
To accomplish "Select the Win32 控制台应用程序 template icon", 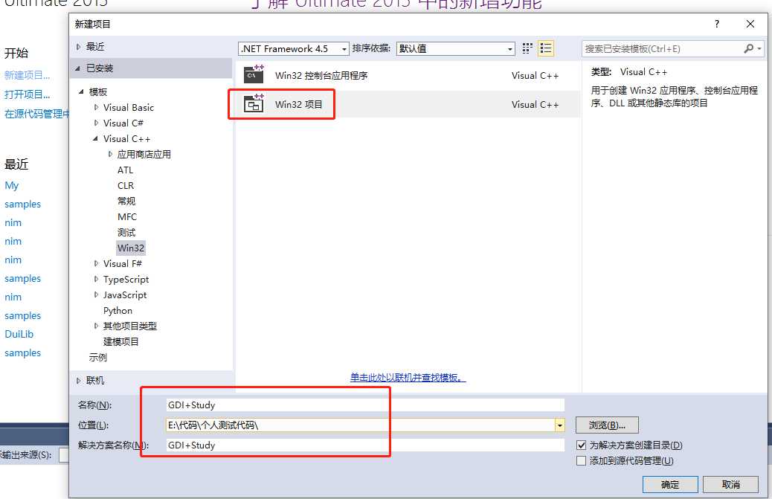I will 254,74.
